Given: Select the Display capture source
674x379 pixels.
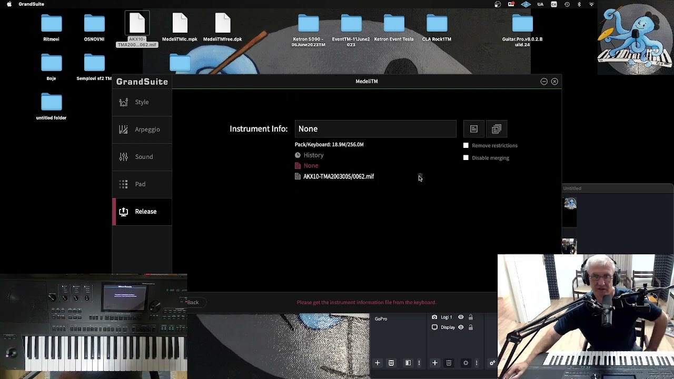Looking at the screenshot, I should point(448,327).
